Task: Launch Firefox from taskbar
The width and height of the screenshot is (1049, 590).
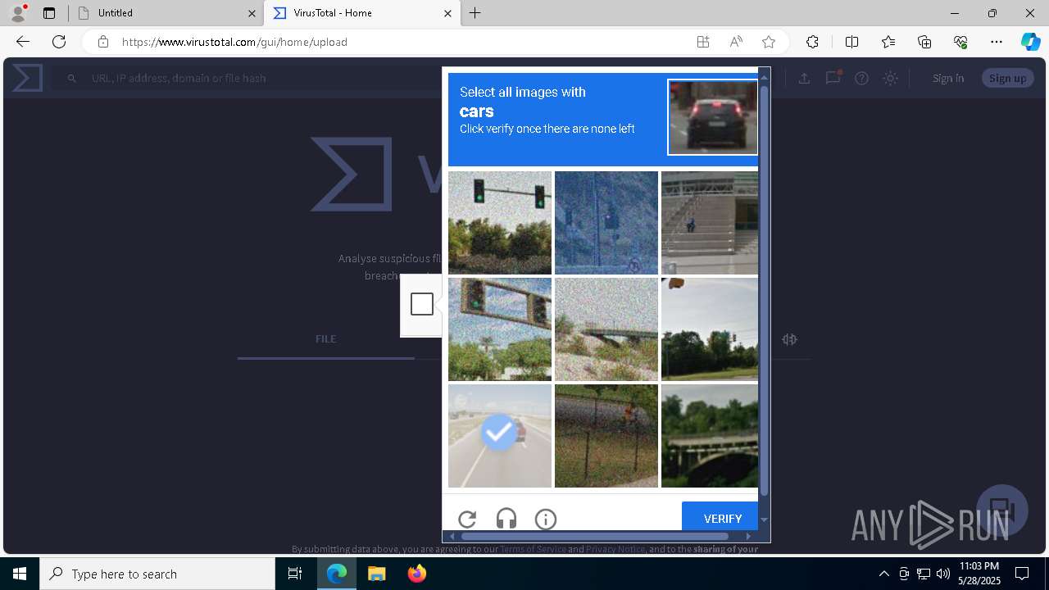Action: coord(417,574)
